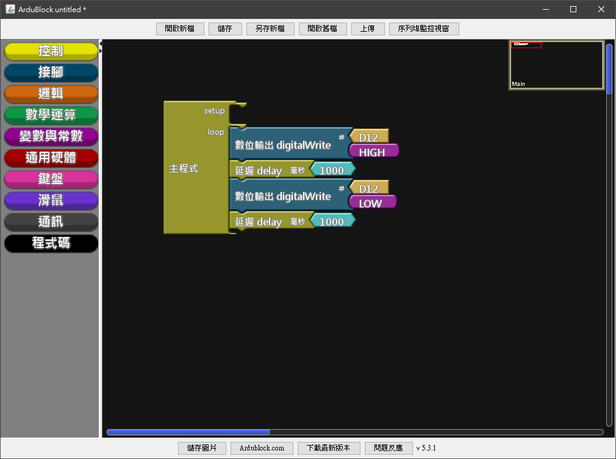Open the Ardublock.com link
This screenshot has height=459, width=616.
point(262,448)
